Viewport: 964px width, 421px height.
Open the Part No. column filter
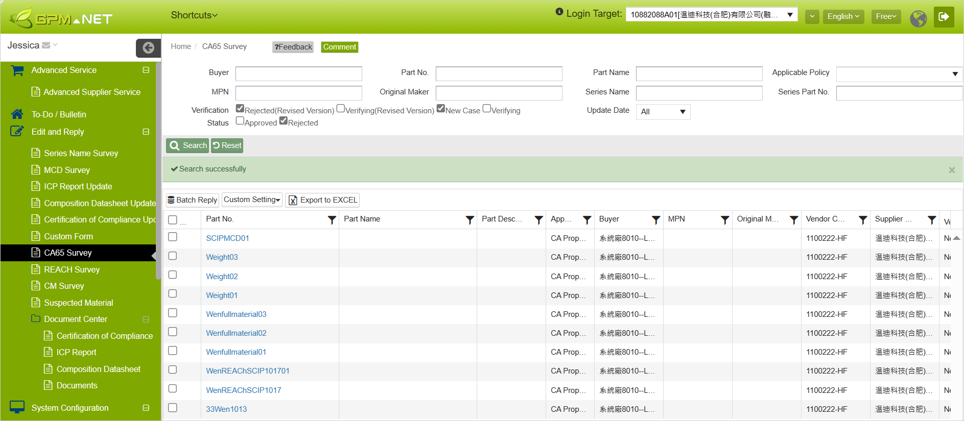pos(332,220)
